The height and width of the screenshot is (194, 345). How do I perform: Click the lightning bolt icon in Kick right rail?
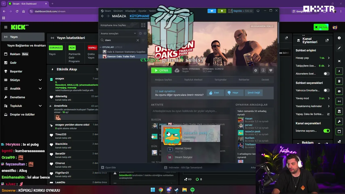click(339, 71)
